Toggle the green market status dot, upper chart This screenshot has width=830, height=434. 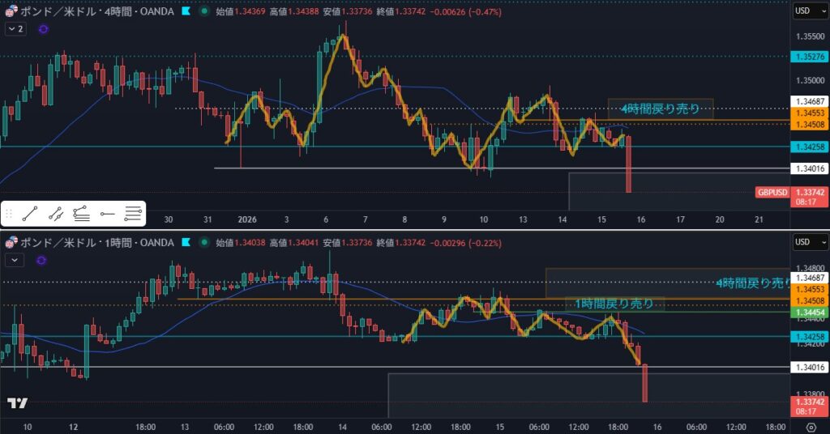click(203, 11)
